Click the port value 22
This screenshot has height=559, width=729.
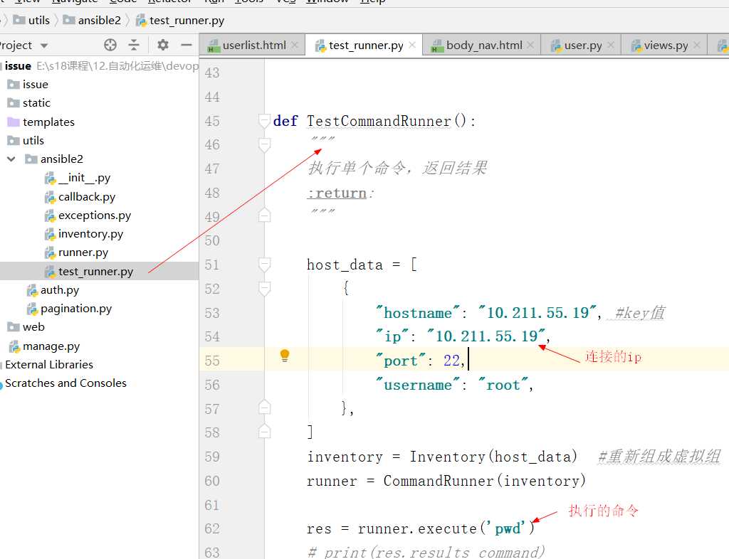tap(451, 361)
